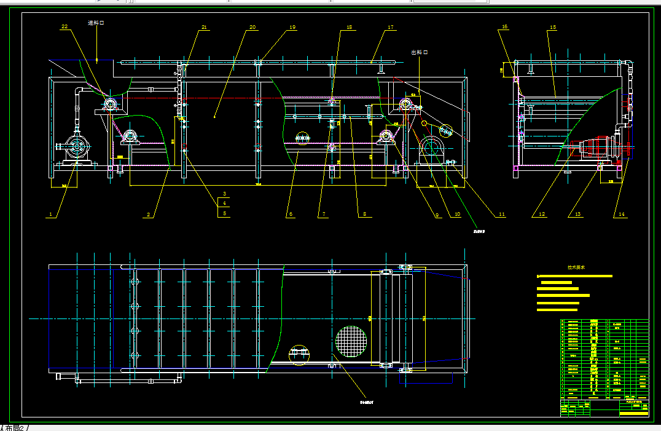Pick part balloon number 8
661x431 pixels.
365,214
